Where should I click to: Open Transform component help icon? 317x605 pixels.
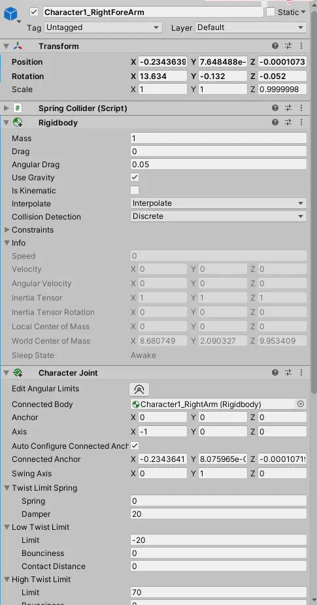(x=275, y=46)
